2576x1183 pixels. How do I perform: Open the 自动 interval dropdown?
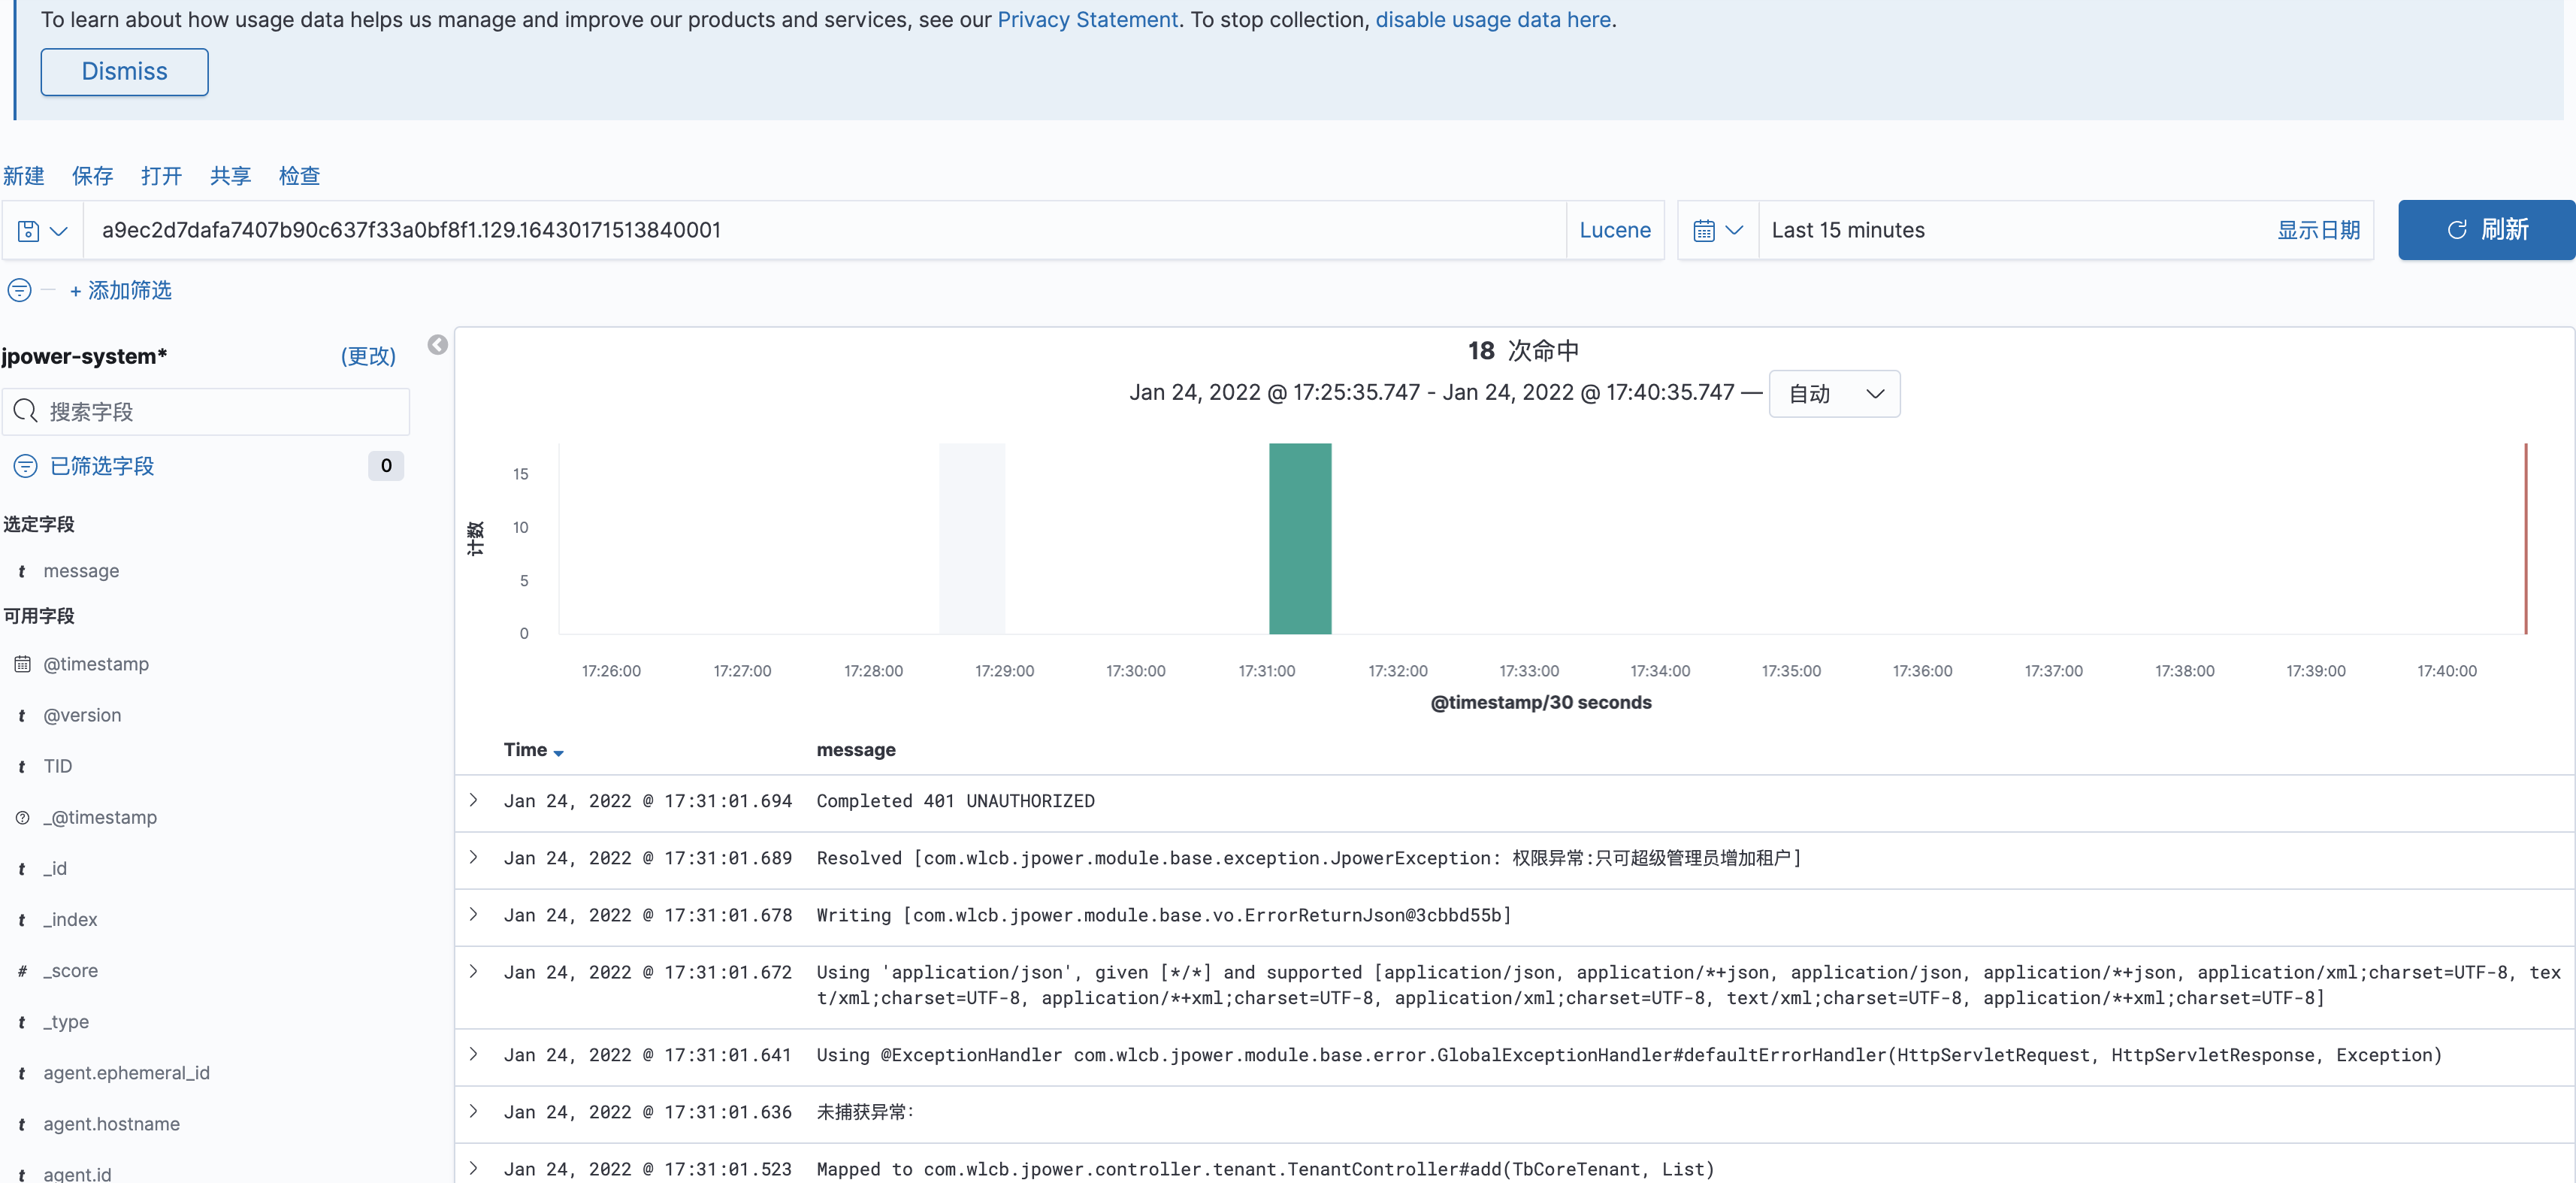1834,394
